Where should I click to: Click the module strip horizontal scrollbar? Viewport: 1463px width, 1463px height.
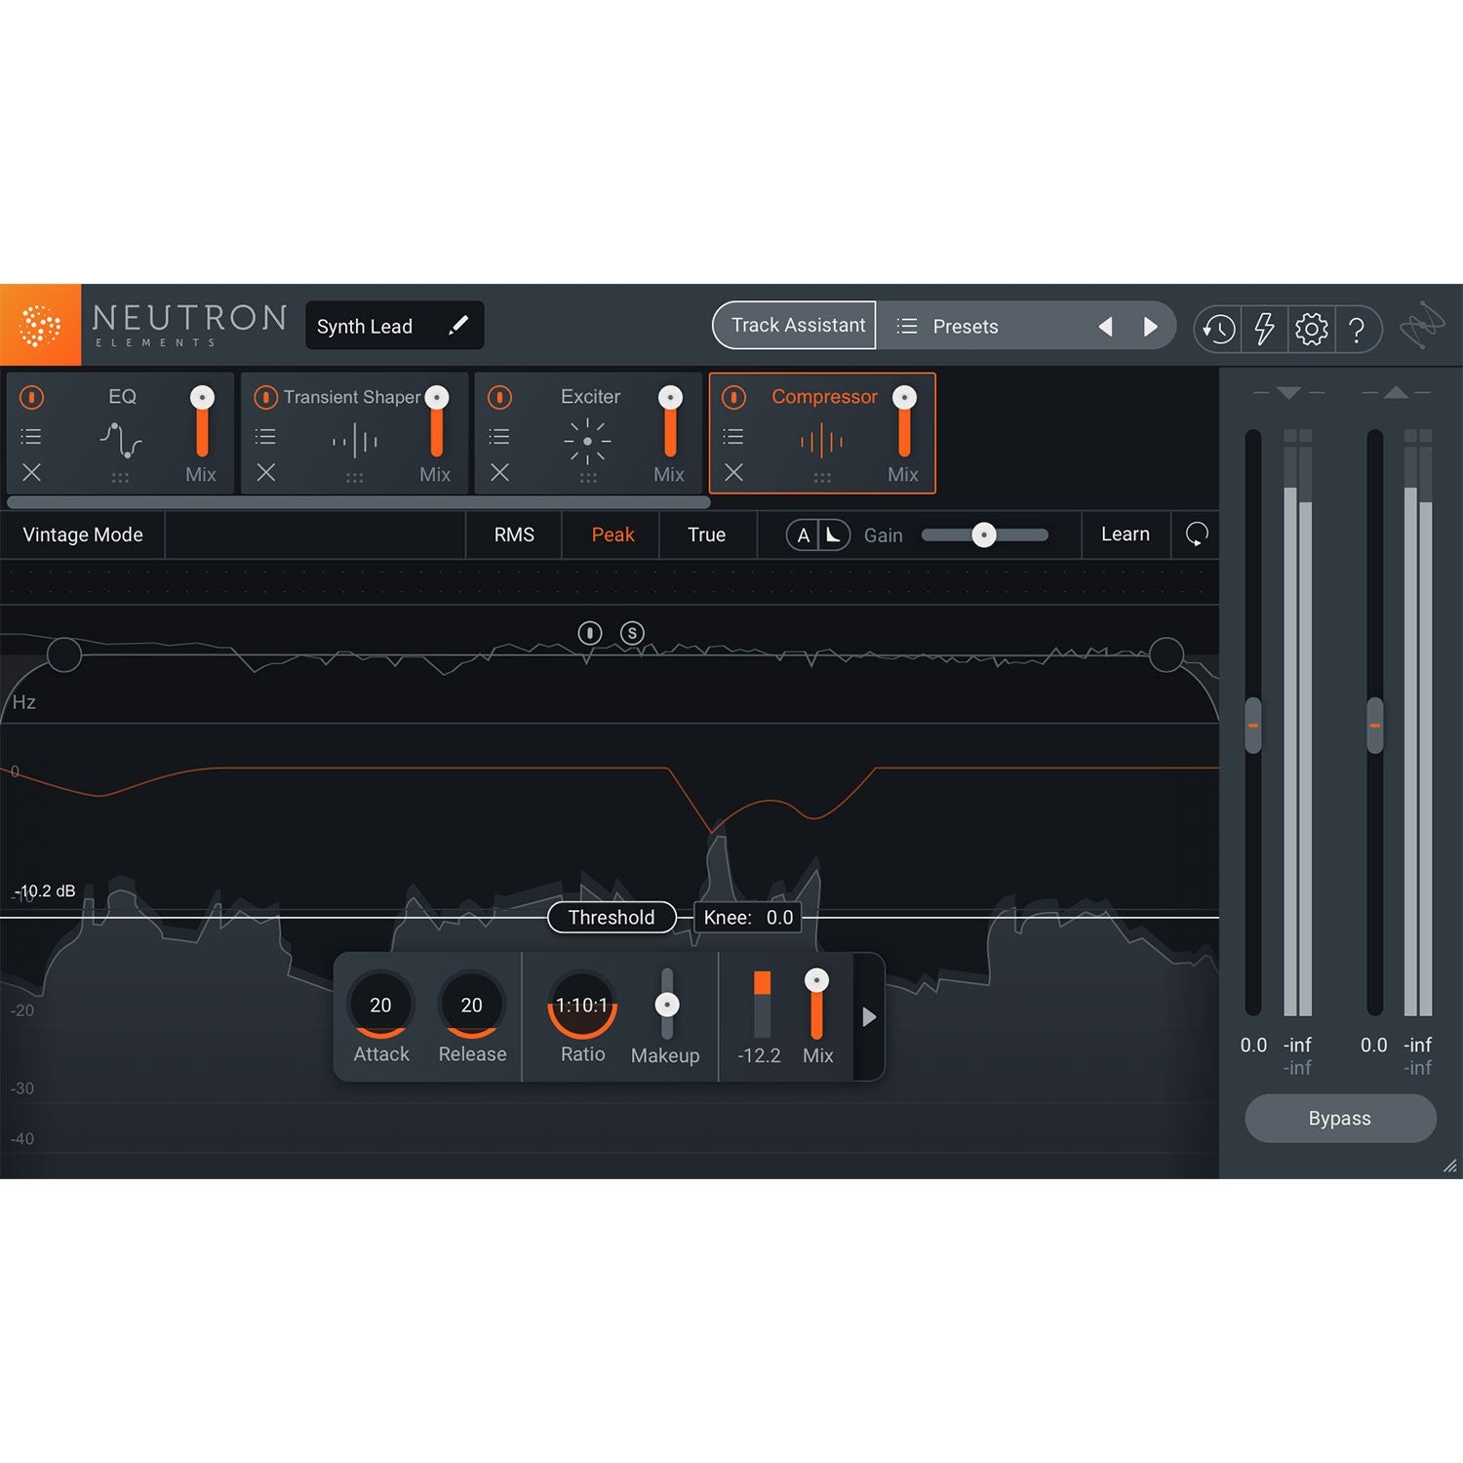point(359,502)
